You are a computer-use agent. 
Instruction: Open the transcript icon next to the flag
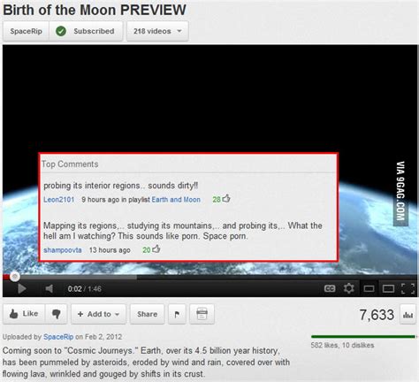(x=202, y=314)
